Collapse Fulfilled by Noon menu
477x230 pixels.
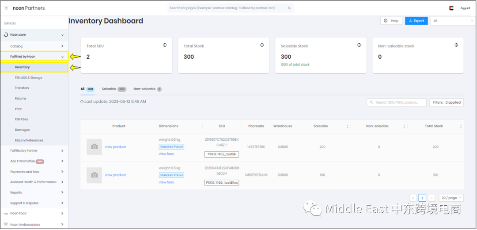tap(62, 57)
